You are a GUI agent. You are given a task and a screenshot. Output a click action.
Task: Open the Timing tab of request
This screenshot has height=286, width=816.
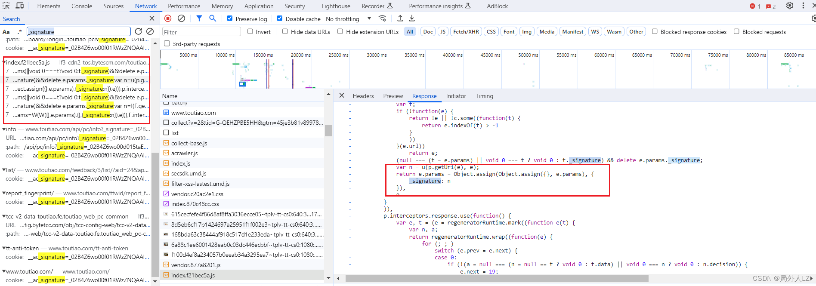click(x=484, y=96)
